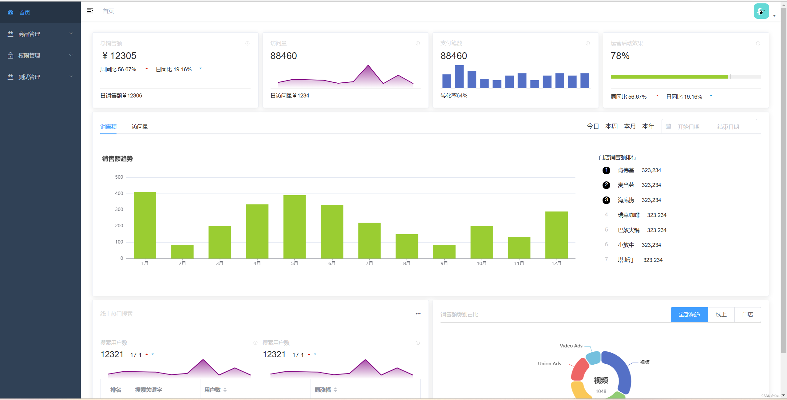
Task: Open the three-dot menu on 线上热门搜索
Action: pyautogui.click(x=418, y=314)
